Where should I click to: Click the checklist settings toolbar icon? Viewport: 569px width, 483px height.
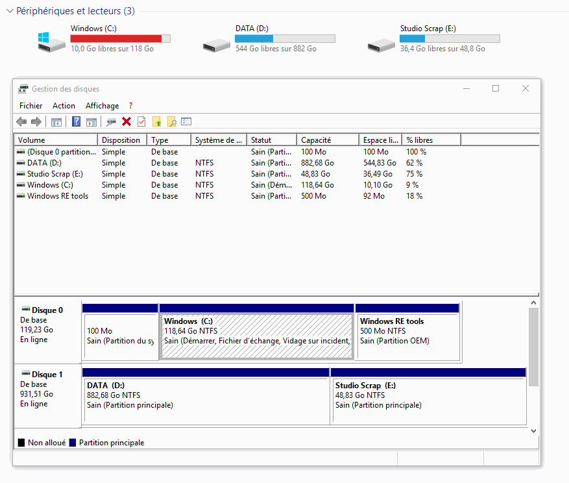click(186, 121)
